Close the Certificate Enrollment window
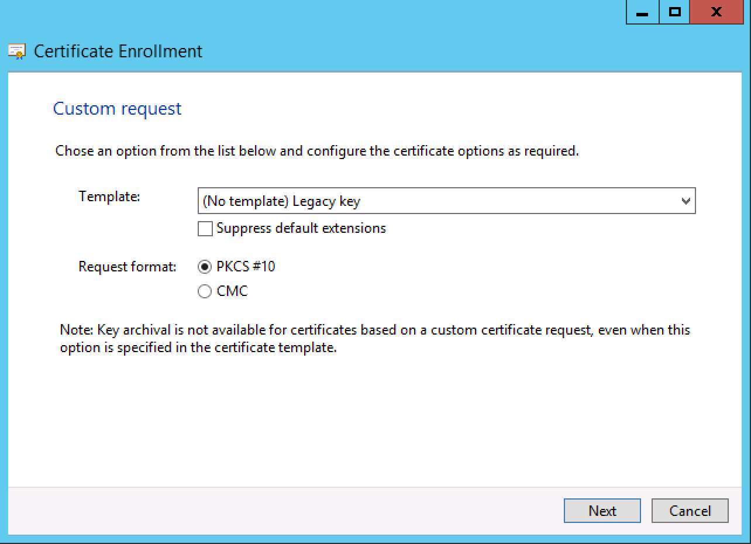The height and width of the screenshot is (544, 751). [716, 12]
